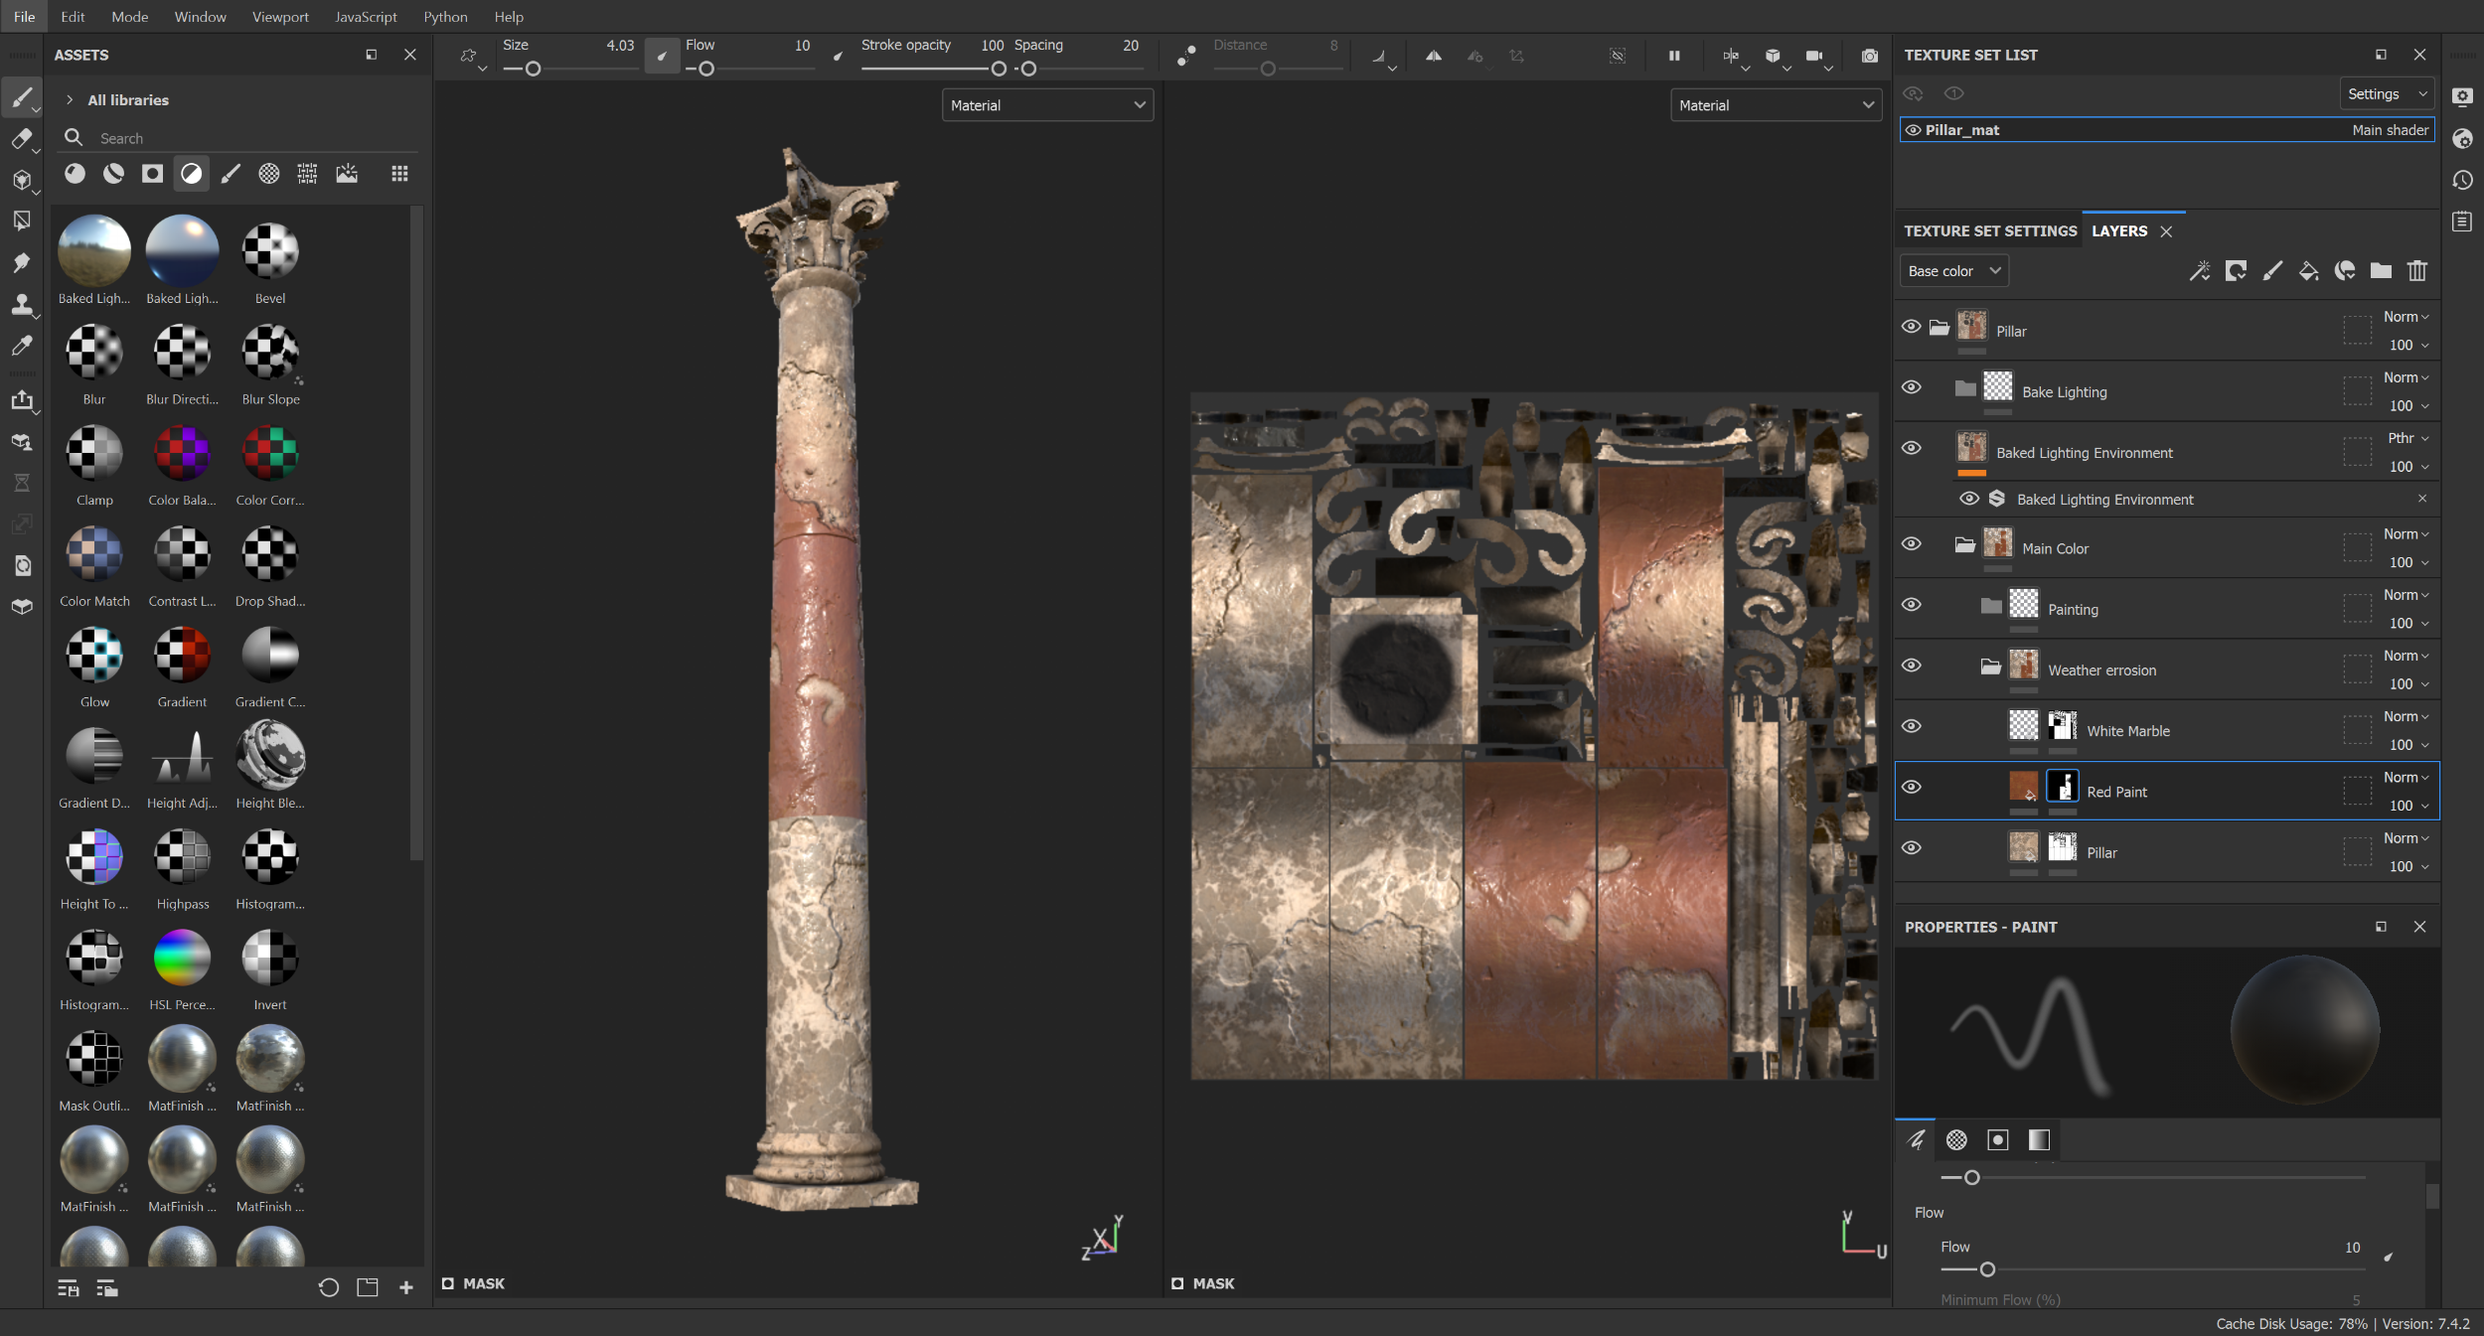Select the Material picker eyedropper tool

[21, 346]
